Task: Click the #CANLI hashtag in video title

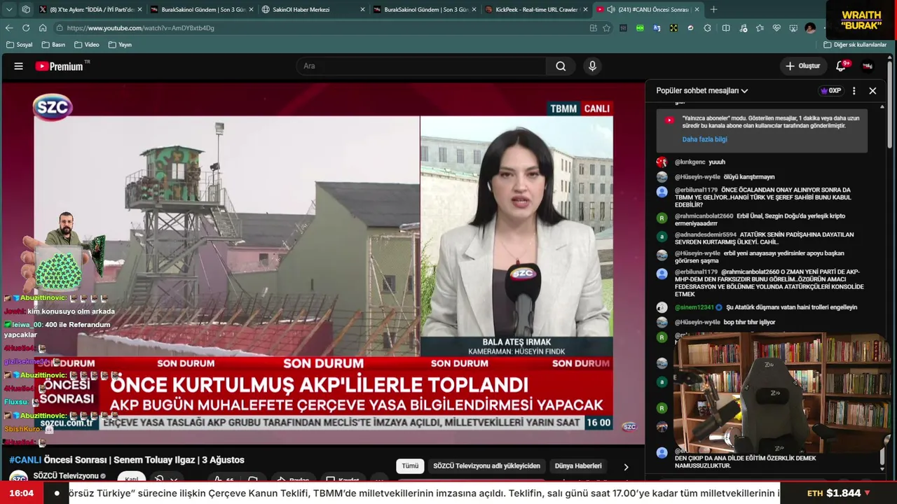Action: (x=25, y=460)
